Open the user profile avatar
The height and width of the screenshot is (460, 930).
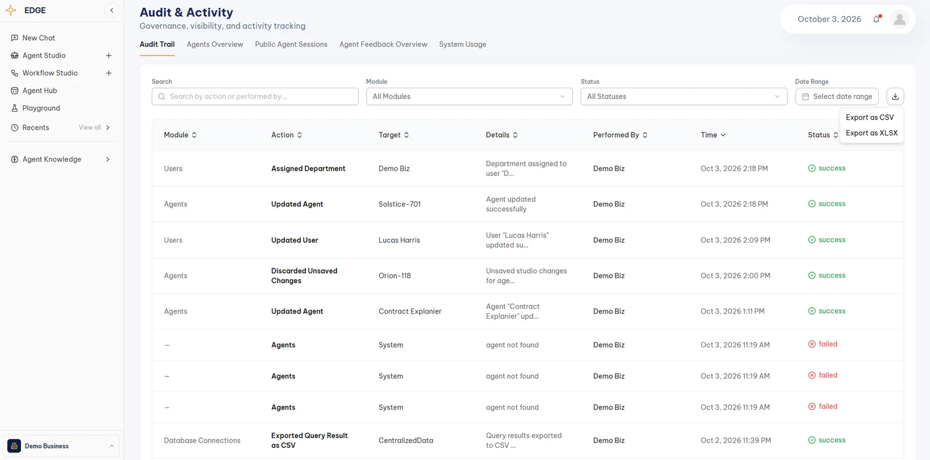click(x=900, y=19)
